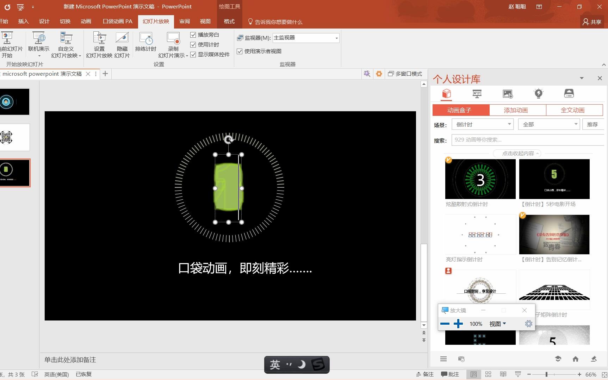This screenshot has width=608, height=380.
Task: Open the 审阅 (Review) ribbon tab
Action: tap(185, 21)
